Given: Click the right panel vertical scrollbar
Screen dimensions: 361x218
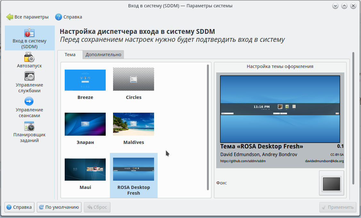Looking at the screenshot, I should point(353,118).
